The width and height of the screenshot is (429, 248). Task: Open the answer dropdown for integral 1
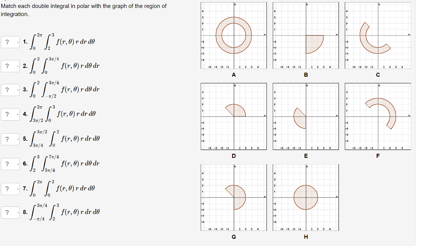[x=10, y=41]
